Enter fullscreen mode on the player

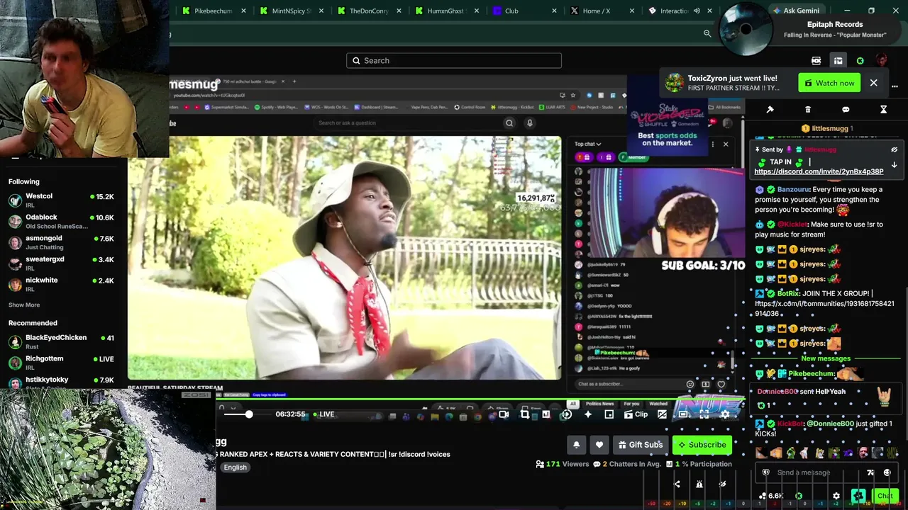704,414
